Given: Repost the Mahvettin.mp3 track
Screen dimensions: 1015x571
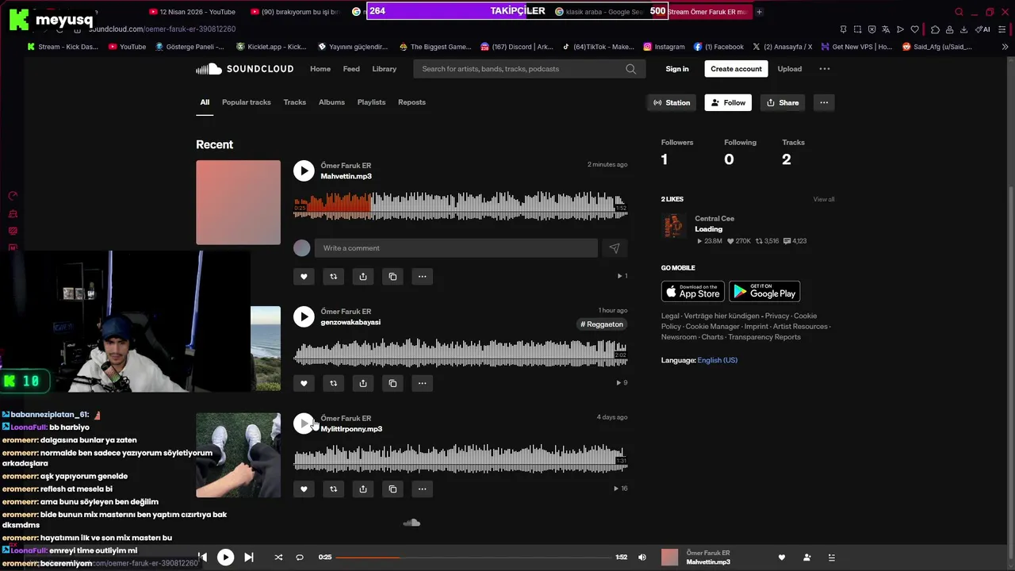Looking at the screenshot, I should click(x=333, y=276).
